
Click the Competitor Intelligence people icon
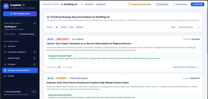click(x=5, y=52)
